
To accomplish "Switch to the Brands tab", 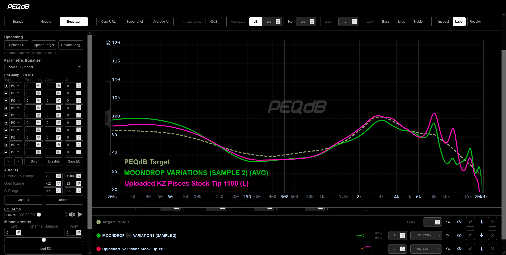I will 18,22.
